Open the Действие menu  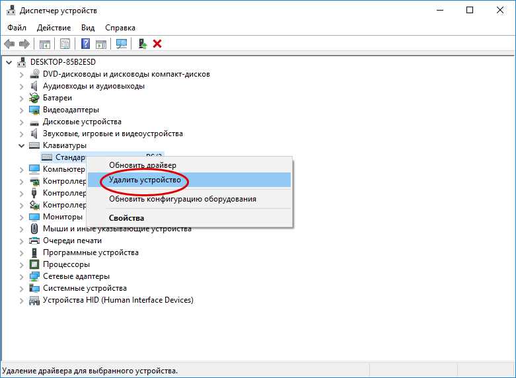point(54,28)
